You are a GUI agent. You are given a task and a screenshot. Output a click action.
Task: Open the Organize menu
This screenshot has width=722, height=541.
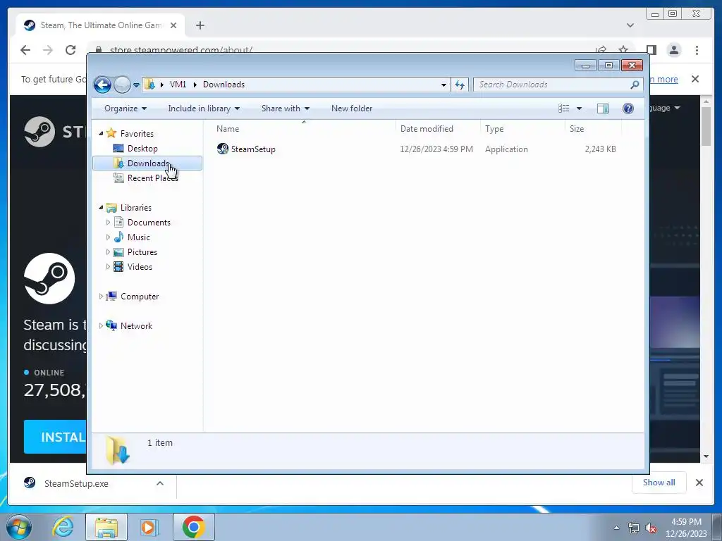tap(126, 108)
